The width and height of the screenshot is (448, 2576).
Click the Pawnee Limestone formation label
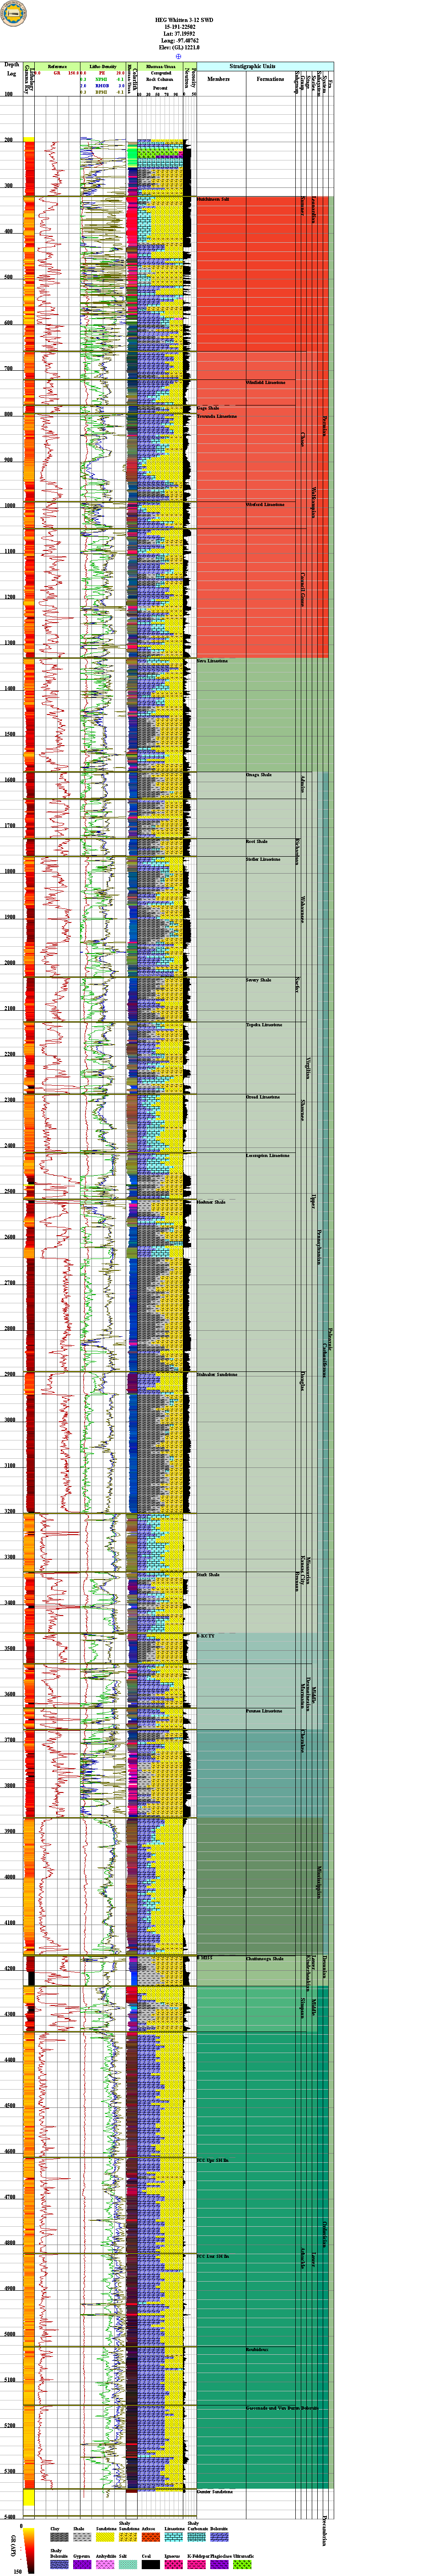[x=265, y=1710]
